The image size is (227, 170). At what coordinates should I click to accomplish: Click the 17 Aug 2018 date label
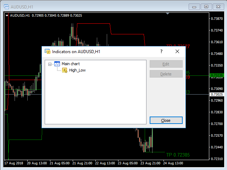point(14,163)
